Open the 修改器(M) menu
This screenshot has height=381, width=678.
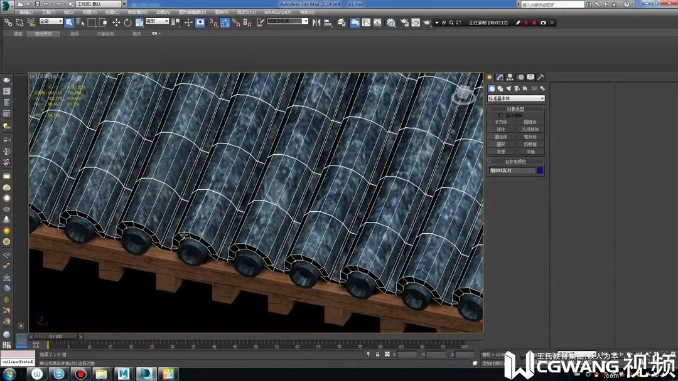coord(137,12)
